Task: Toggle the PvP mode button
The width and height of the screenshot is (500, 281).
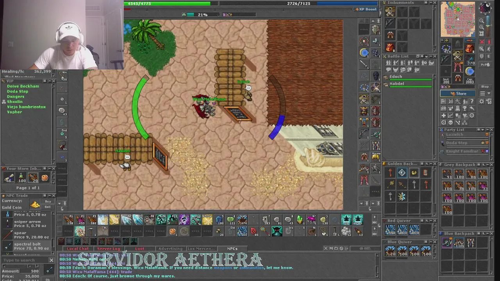Action: 485,64
